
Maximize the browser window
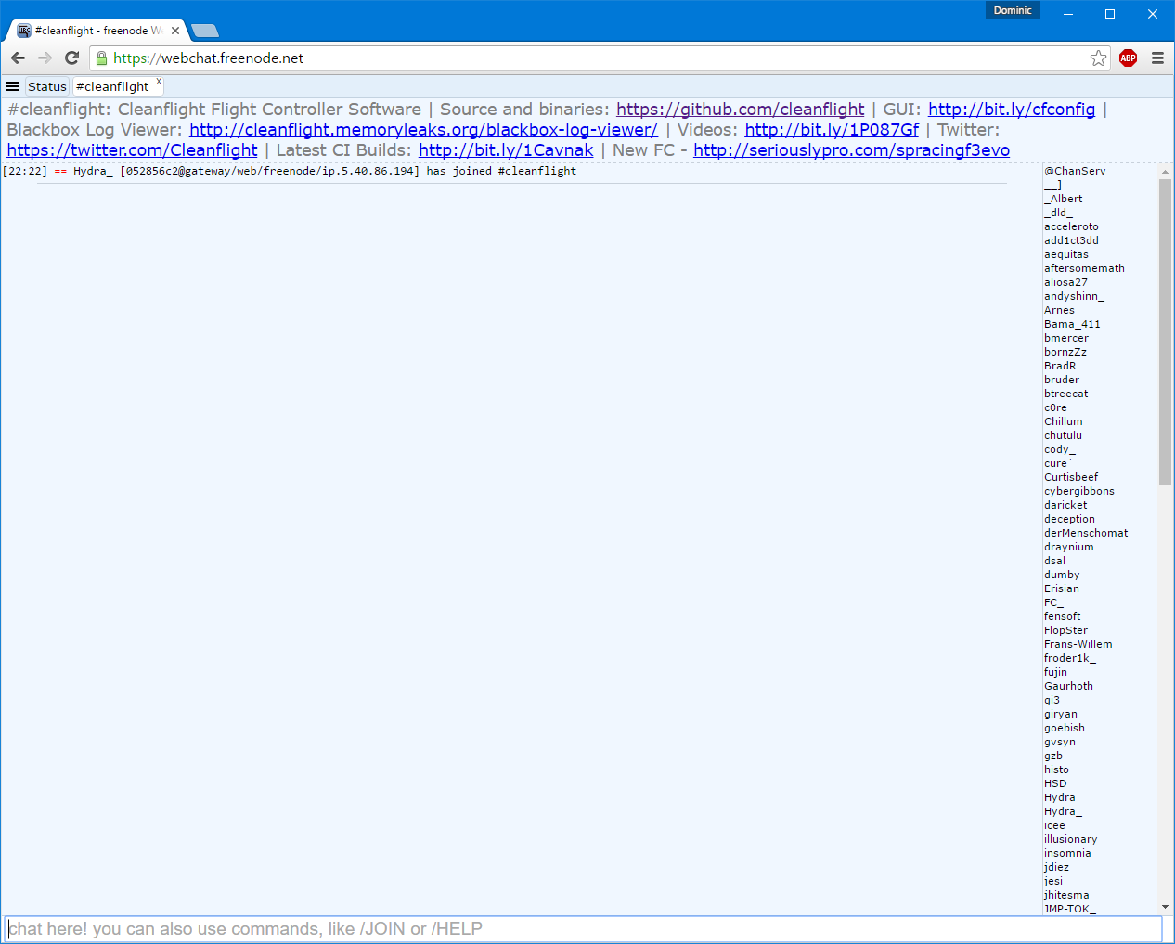point(1110,14)
